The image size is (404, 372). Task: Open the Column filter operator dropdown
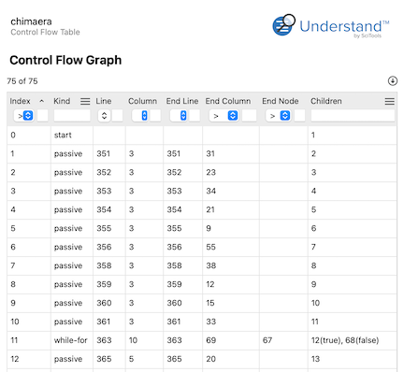pos(140,116)
